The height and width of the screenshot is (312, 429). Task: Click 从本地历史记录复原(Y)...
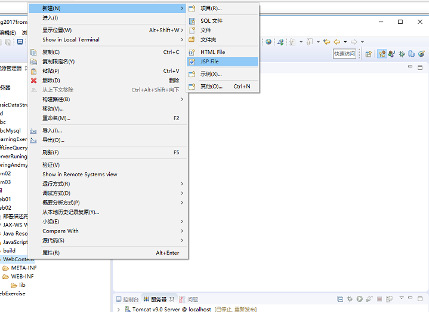click(107, 212)
